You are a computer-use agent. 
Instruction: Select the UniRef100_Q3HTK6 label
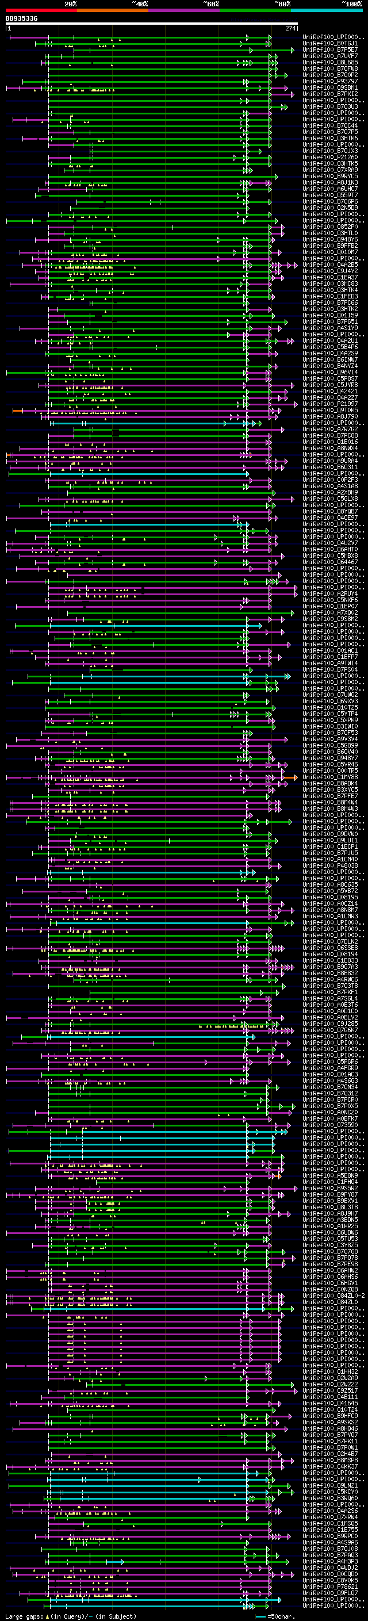pos(329,139)
